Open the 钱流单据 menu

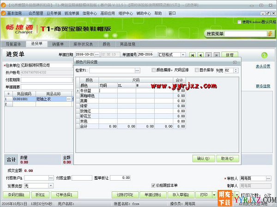tap(72, 13)
